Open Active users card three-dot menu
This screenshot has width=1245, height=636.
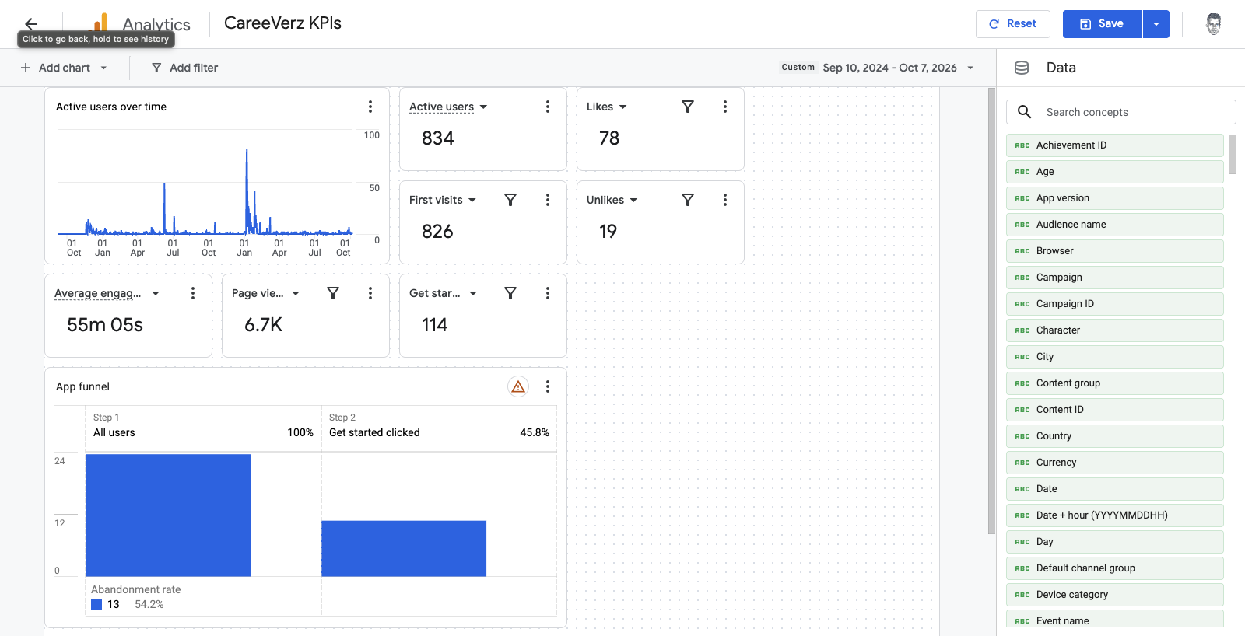click(548, 107)
